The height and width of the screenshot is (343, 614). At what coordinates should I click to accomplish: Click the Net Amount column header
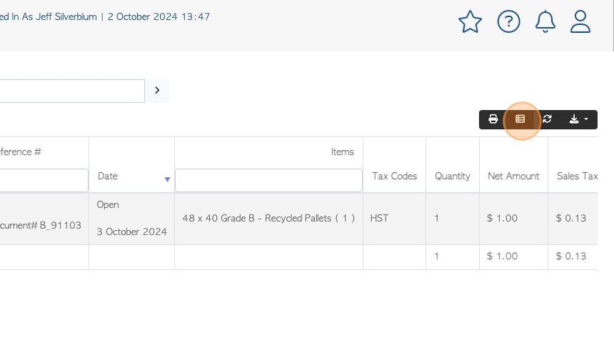(513, 176)
